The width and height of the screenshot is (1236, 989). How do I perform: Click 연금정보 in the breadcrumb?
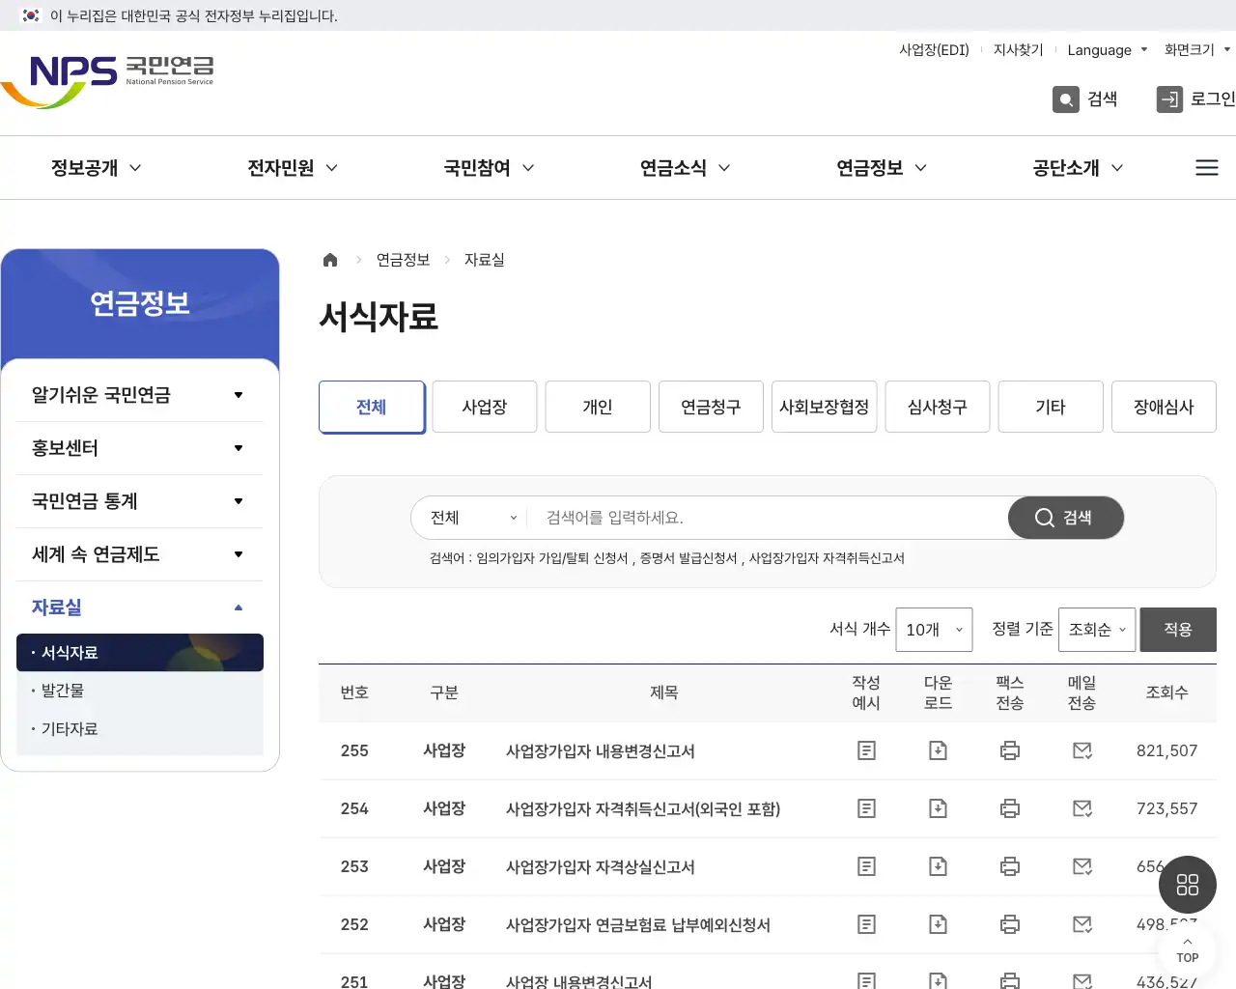403,260
